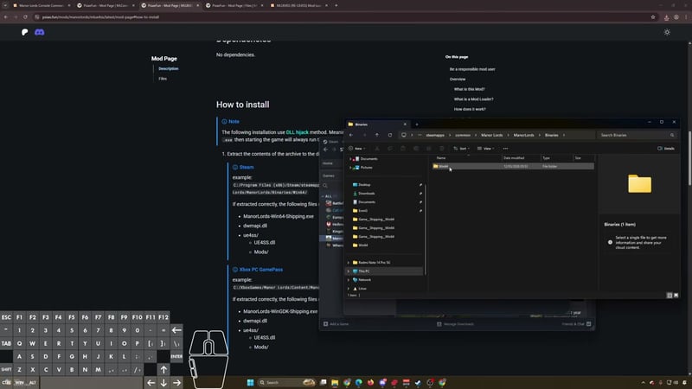The image size is (692, 389).
Task: Open a new File Explorer tab
Action: tap(417, 124)
